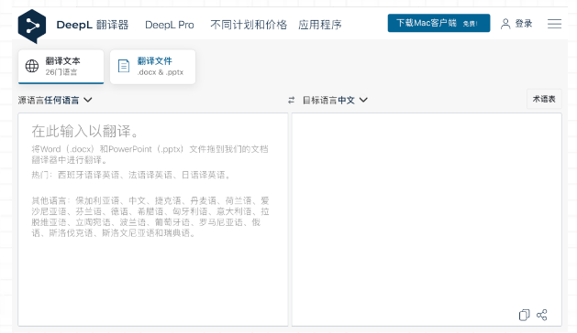Image resolution: width=577 pixels, height=333 pixels.
Task: Click the 法语译英语 popular link
Action: [150, 175]
